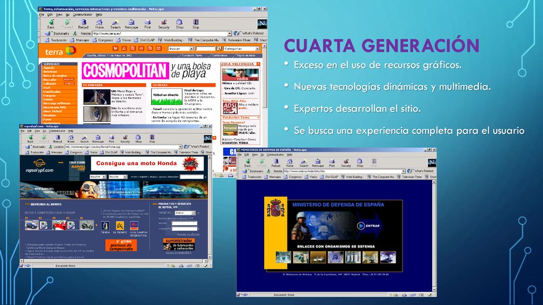Click the Reload icon in Terra window
The height and width of the screenshot is (305, 543).
coord(83,22)
